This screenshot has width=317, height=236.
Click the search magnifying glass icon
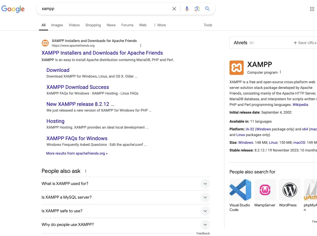(x=207, y=9)
